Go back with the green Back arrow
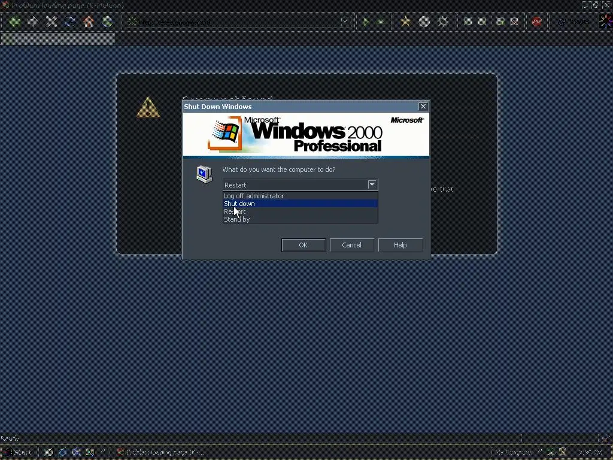Screen dimensions: 613x460 (14, 22)
